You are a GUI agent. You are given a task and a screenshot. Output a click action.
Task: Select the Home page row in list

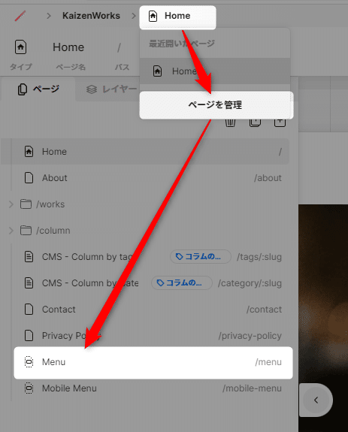(x=145, y=152)
